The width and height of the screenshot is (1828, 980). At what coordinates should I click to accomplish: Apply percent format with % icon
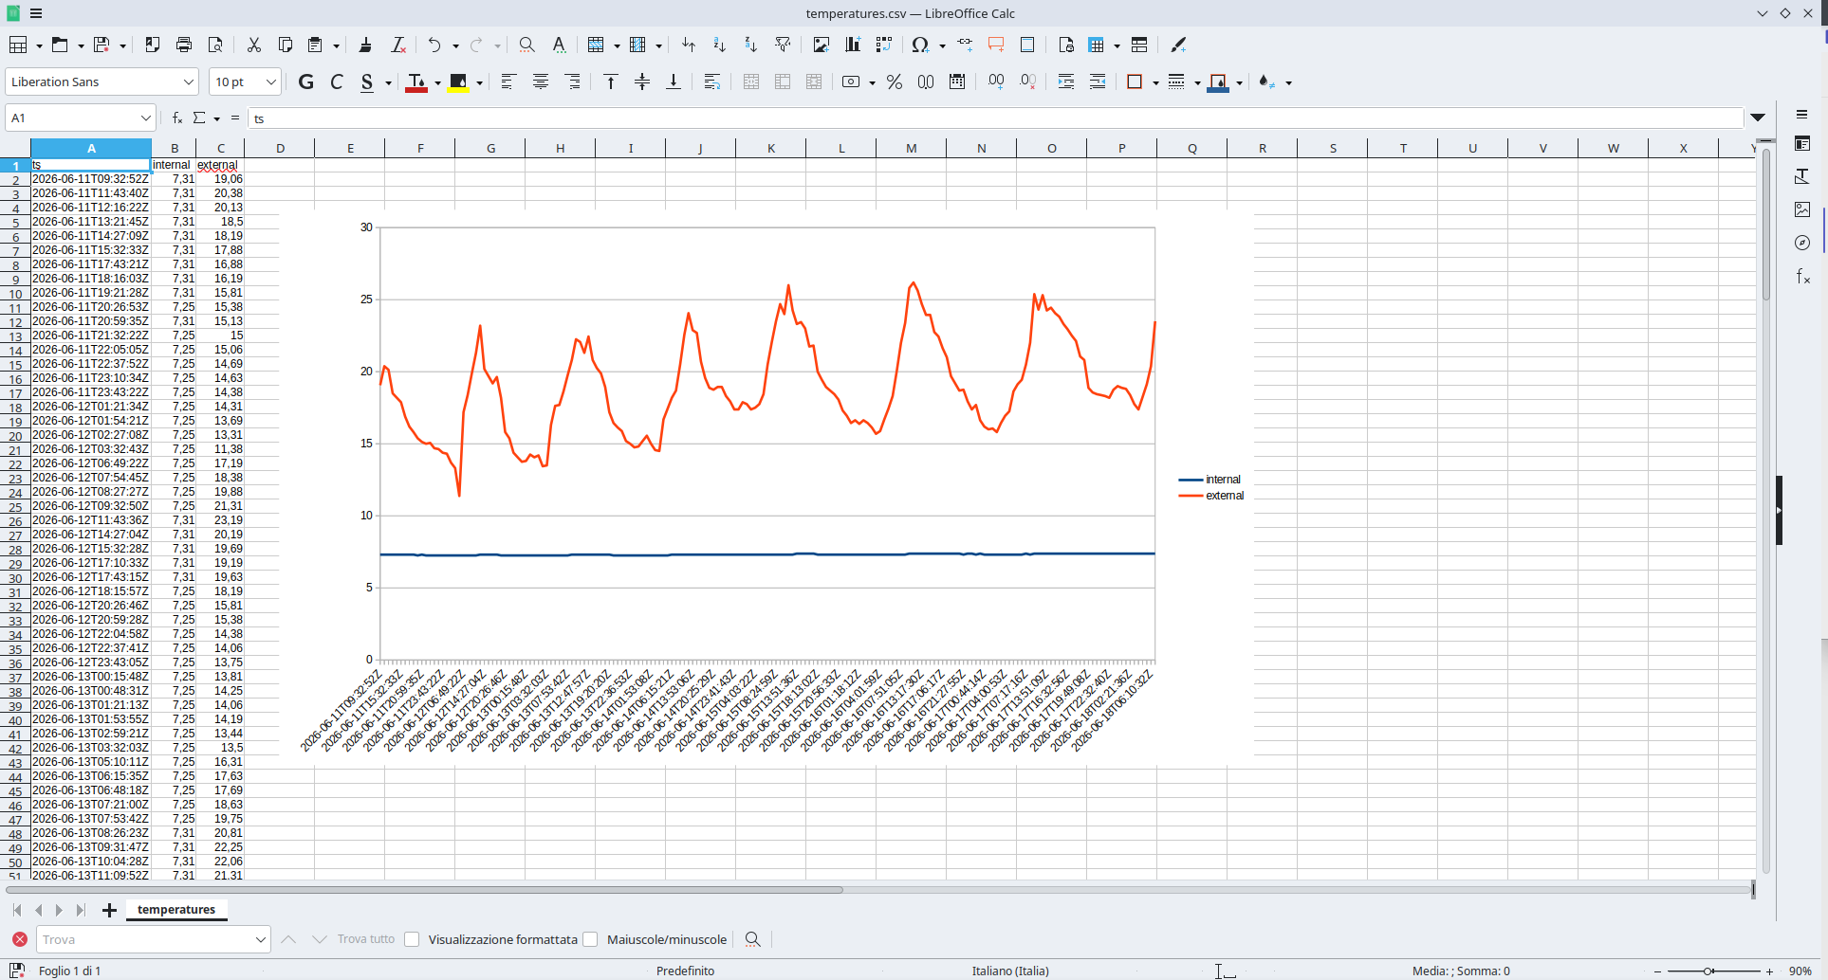coord(894,82)
